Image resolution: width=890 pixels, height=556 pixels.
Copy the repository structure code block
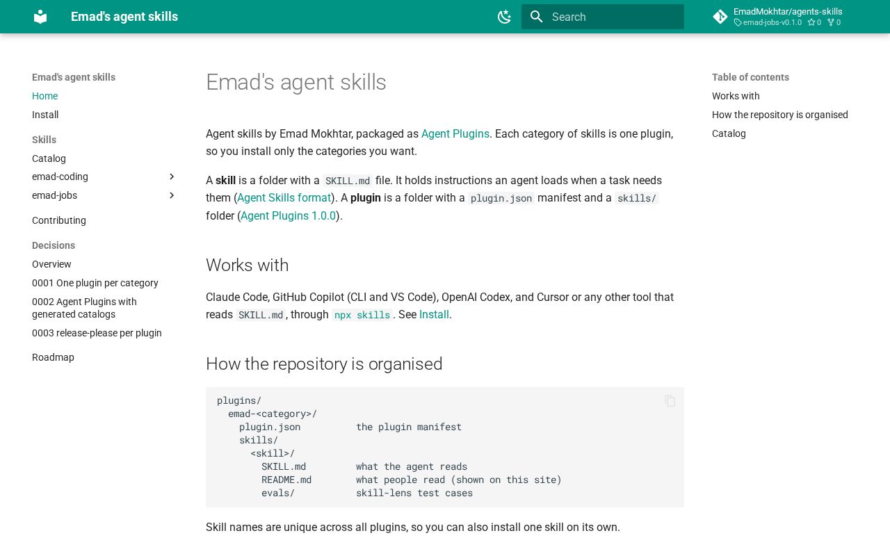670,401
